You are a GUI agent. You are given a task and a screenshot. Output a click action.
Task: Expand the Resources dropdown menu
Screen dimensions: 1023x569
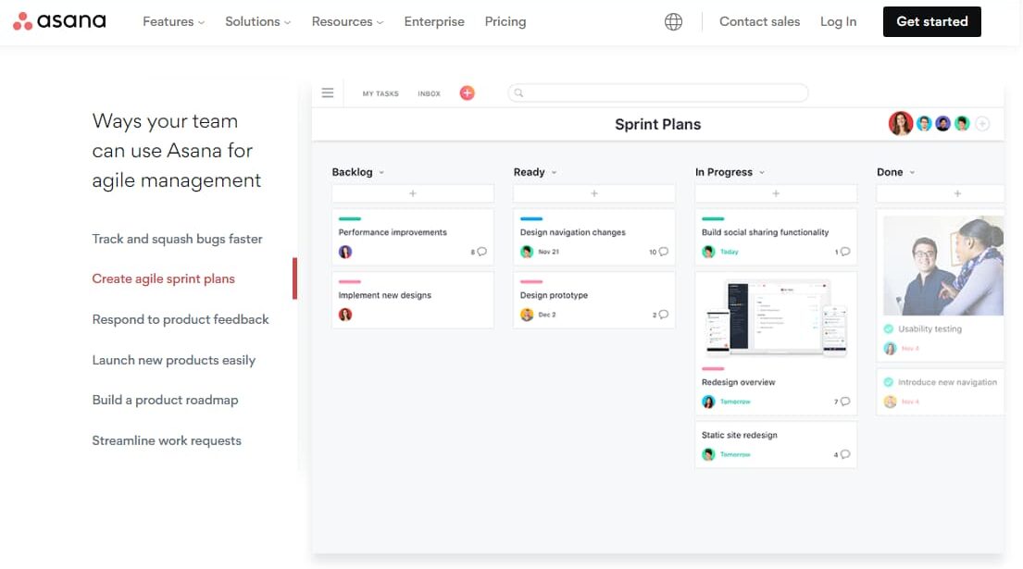click(348, 21)
